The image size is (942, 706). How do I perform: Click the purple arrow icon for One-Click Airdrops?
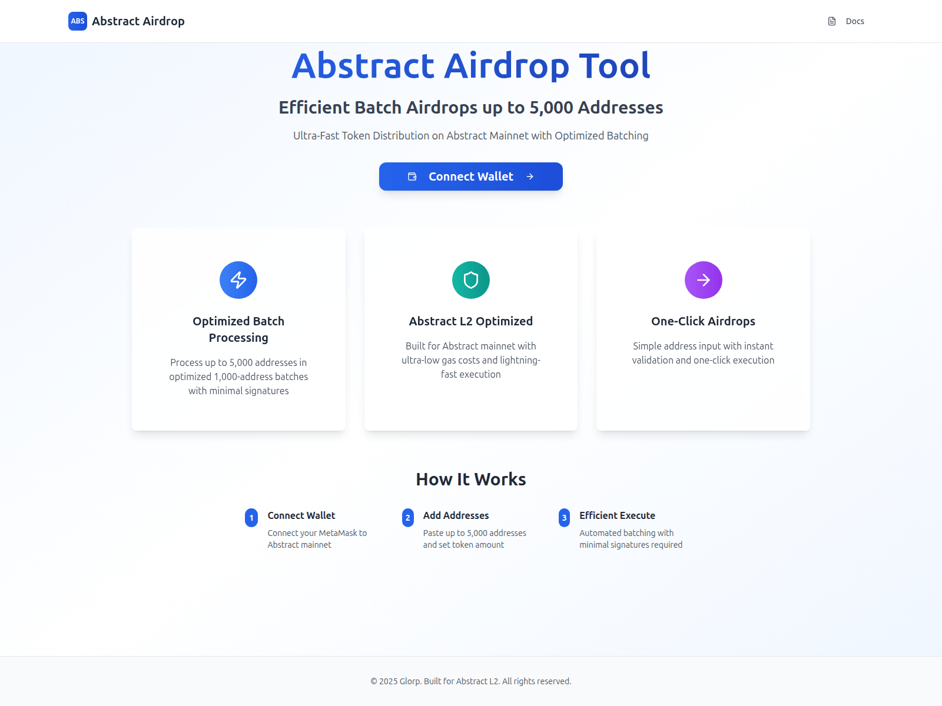coord(704,280)
